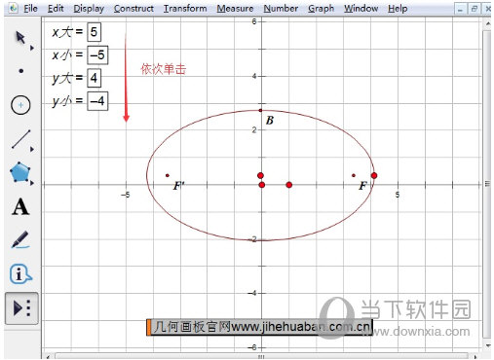Click the vertical scrollbar down arrow
Screen dimensions: 494x360
click(487, 345)
